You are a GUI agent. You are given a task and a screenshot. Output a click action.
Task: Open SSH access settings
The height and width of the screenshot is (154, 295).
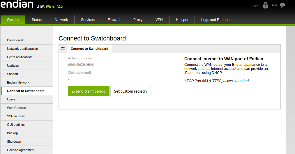[x=16, y=116]
